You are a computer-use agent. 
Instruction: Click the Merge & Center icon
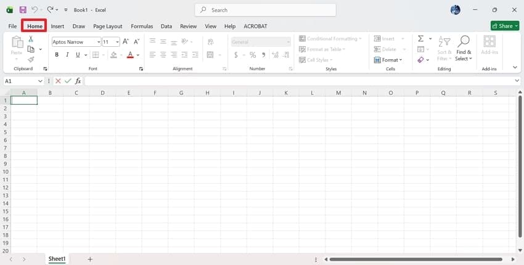[x=210, y=54]
